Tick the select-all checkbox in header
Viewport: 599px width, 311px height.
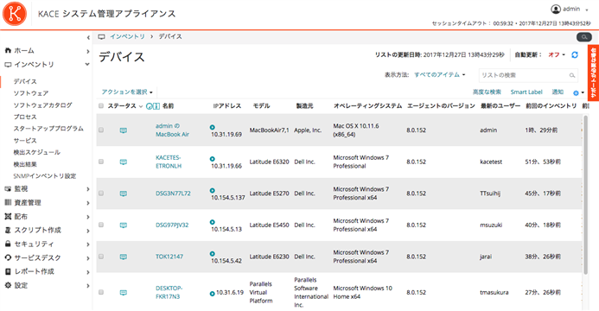[101, 106]
